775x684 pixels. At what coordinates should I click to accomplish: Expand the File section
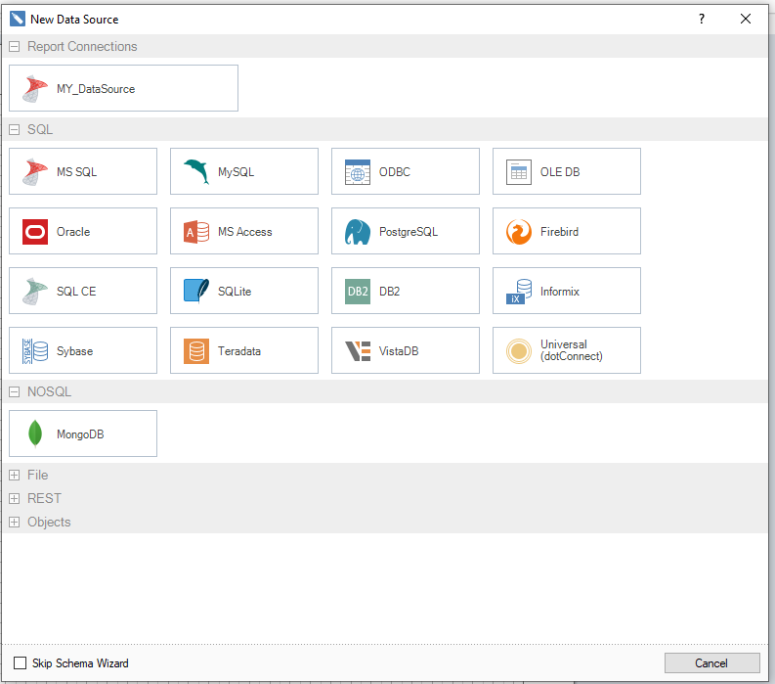click(x=15, y=476)
